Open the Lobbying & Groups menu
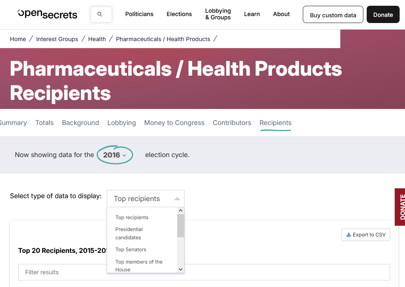 pos(218,14)
